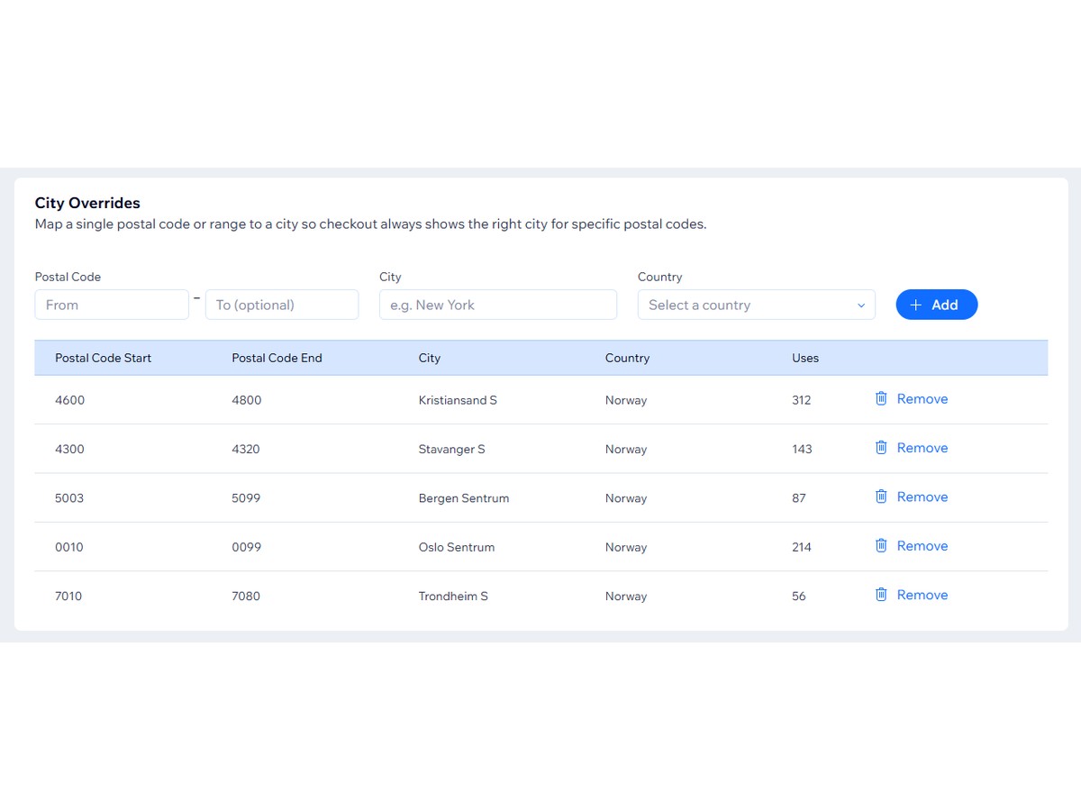Select the Bergen Sentrum city cell

(464, 498)
